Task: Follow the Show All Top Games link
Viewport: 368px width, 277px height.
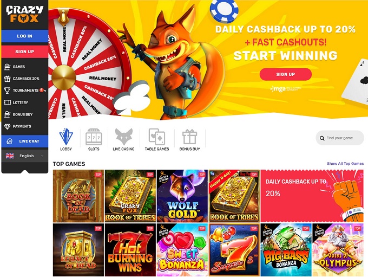Action: click(345, 163)
